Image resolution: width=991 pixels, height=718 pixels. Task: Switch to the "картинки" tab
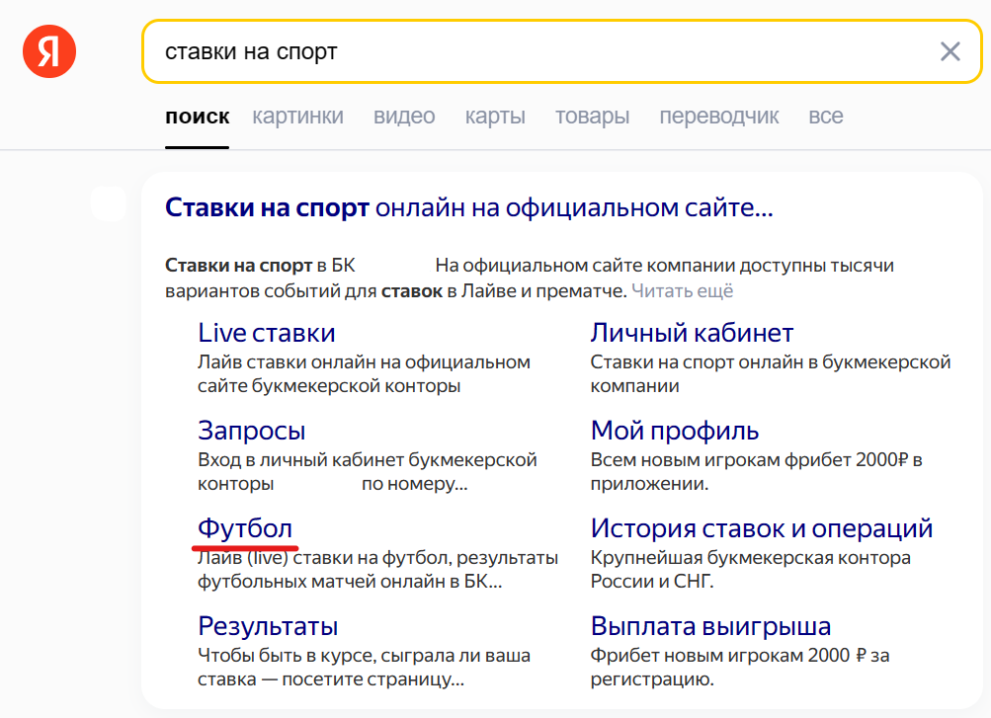297,117
